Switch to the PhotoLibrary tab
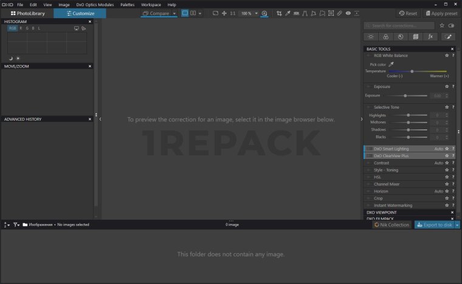This screenshot has height=284, width=462. pyautogui.click(x=27, y=13)
